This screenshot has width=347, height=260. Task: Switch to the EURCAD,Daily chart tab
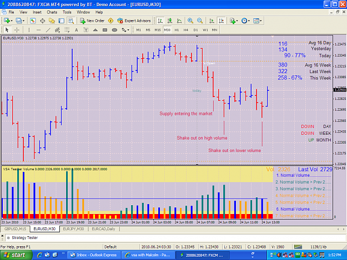tap(103, 229)
